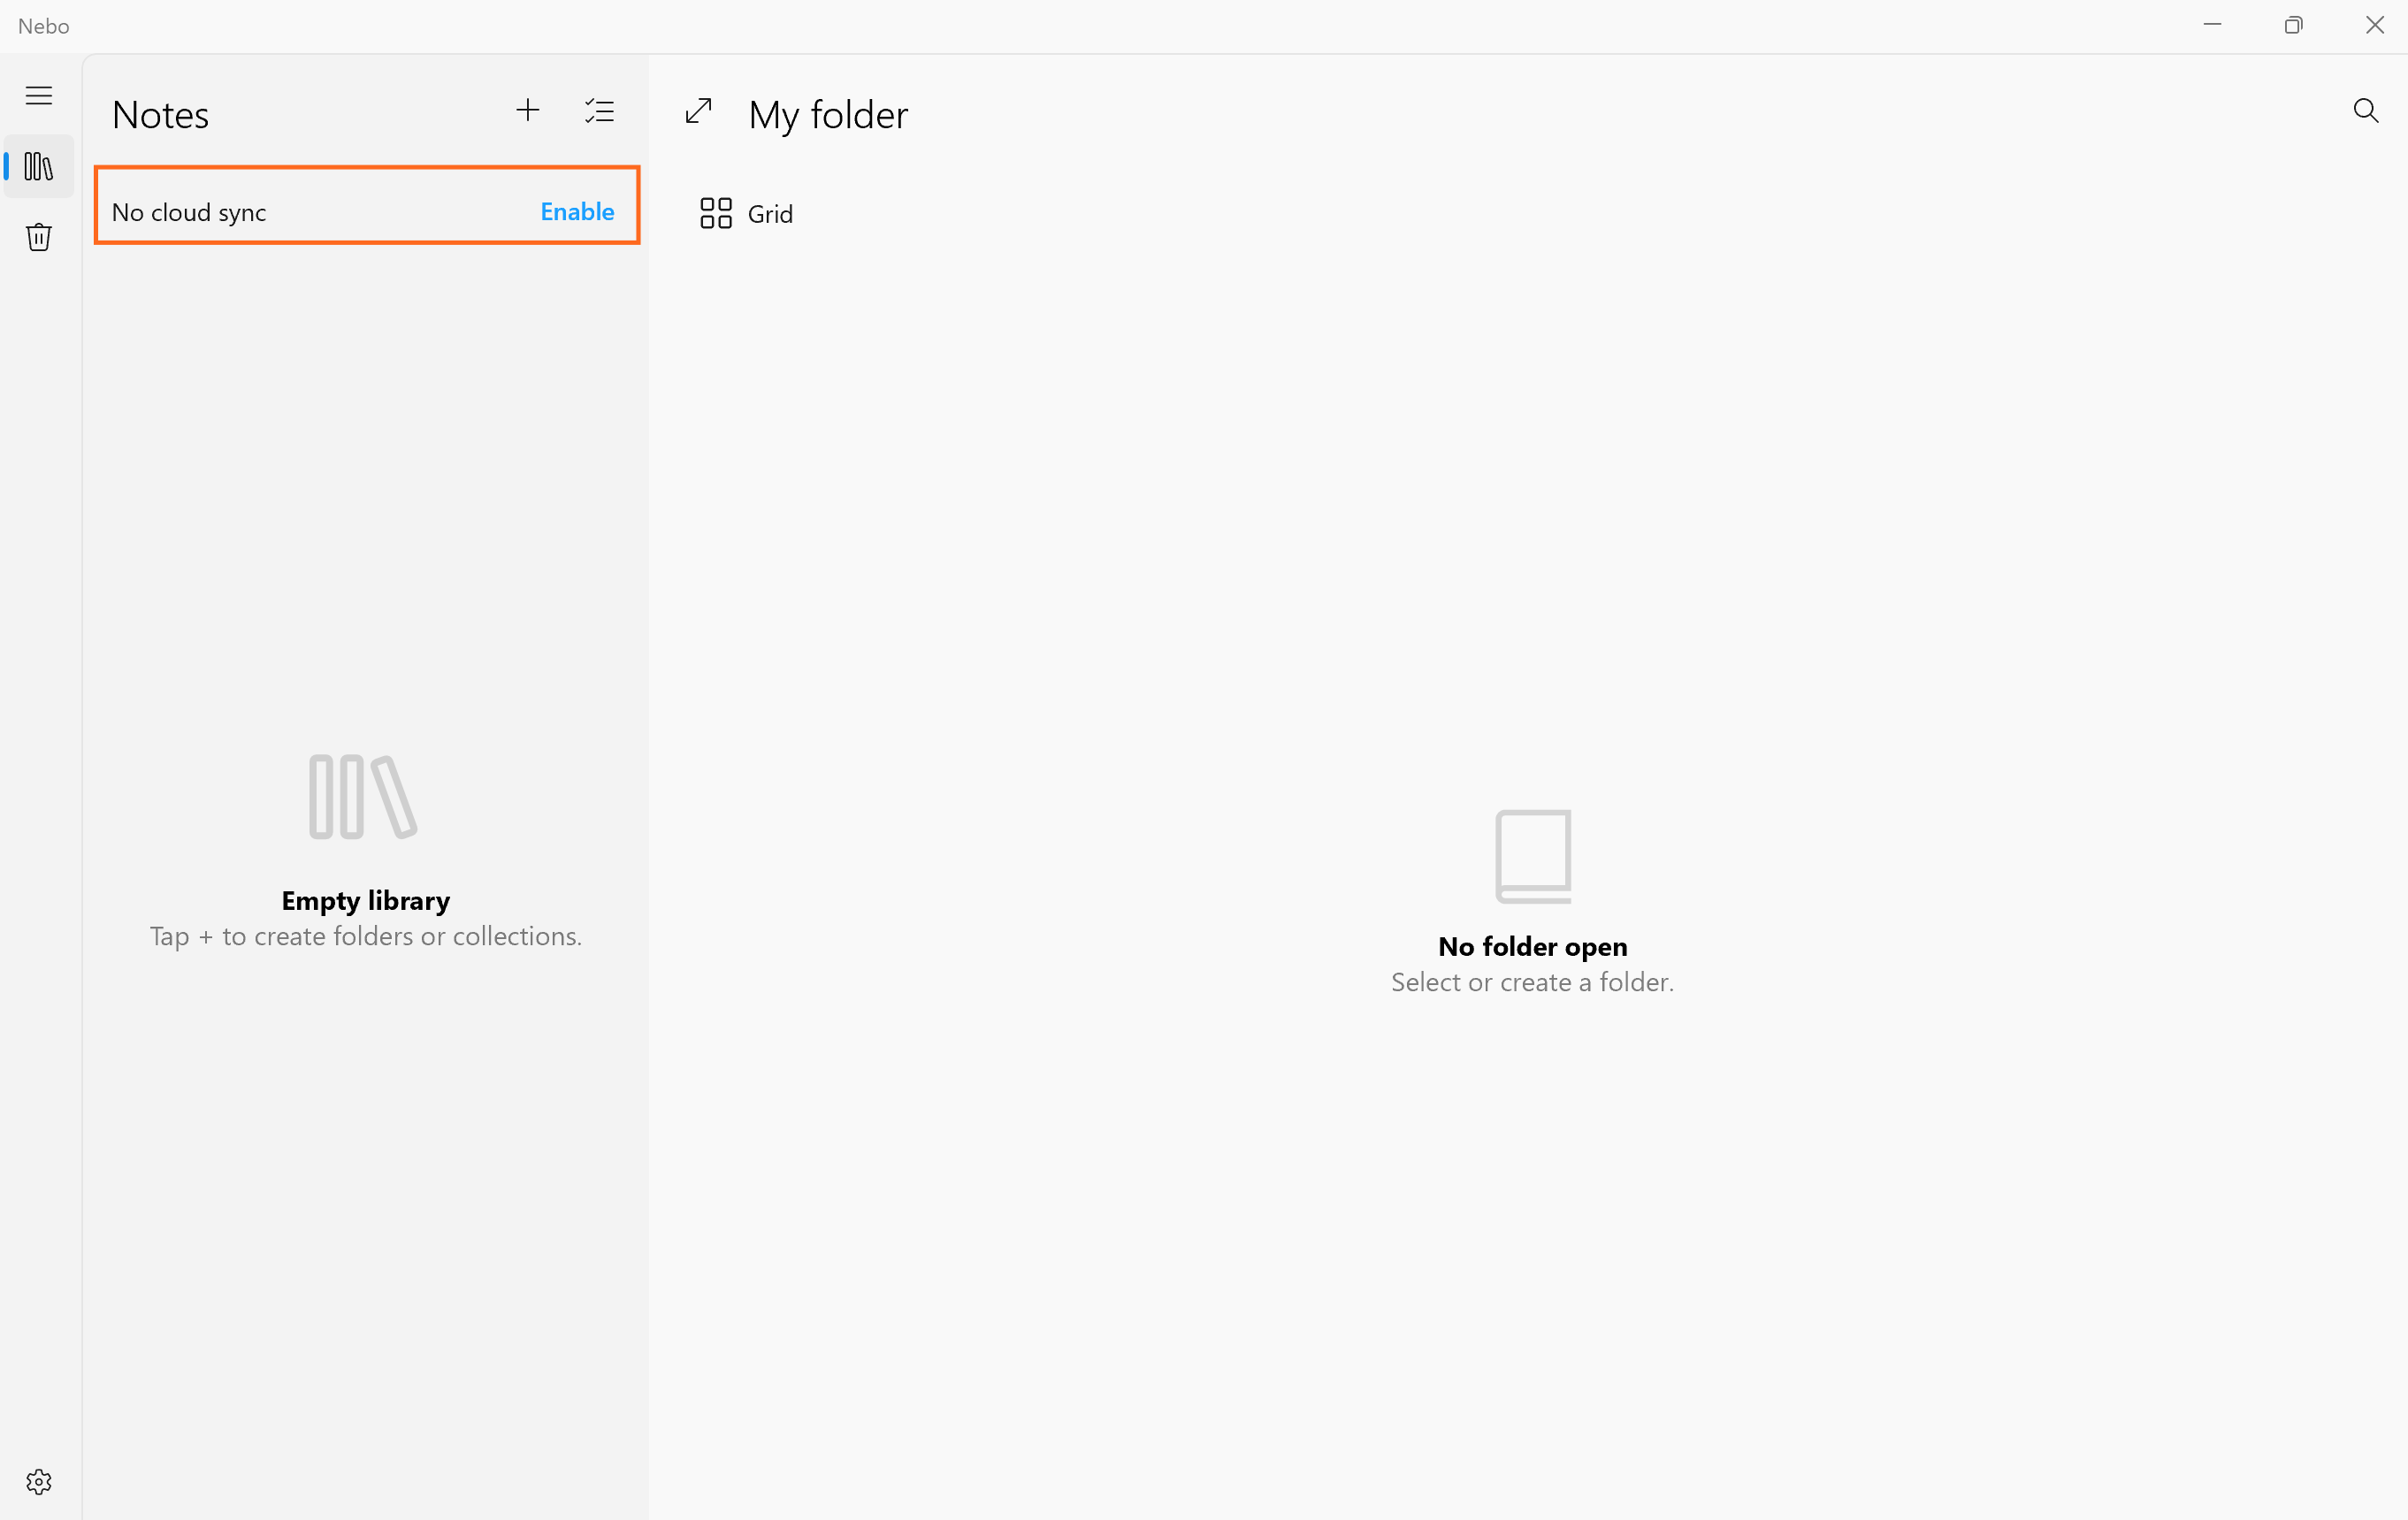Open search with magnifier icon
The width and height of the screenshot is (2408, 1520).
[2365, 110]
